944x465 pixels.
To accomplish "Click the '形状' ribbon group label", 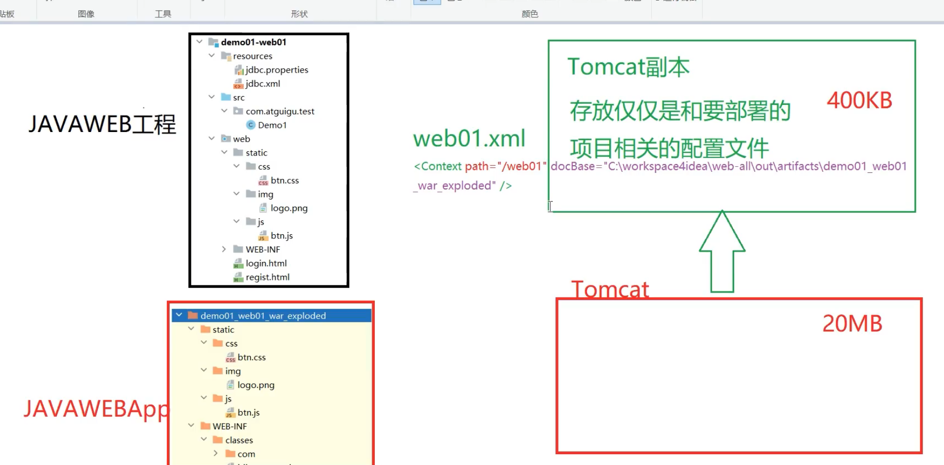I will coord(299,14).
